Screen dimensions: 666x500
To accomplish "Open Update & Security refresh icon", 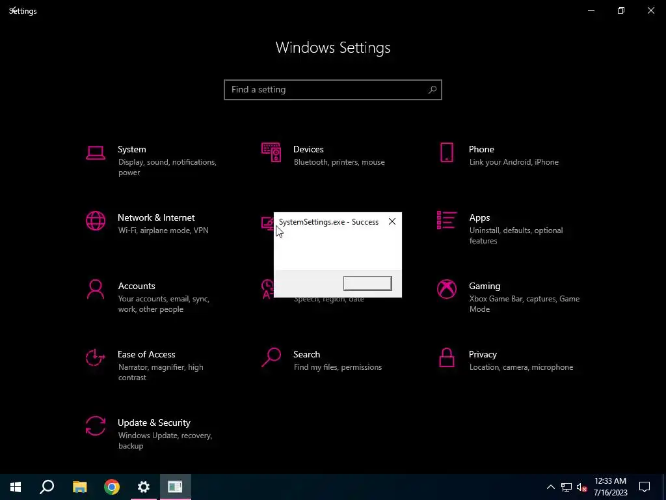I will 96,426.
